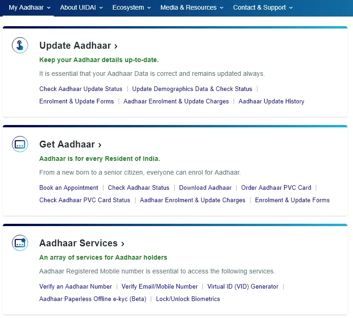Click sentence starting 'It is essential that your Aadhaar Data'
The width and height of the screenshot is (353, 318).
pos(152,74)
